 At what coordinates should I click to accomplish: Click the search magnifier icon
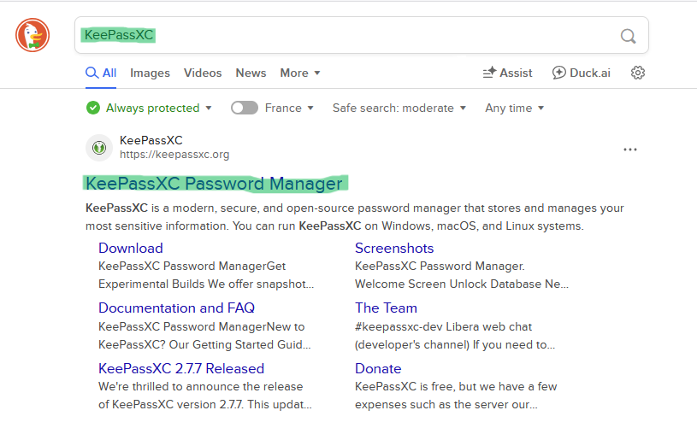[628, 36]
